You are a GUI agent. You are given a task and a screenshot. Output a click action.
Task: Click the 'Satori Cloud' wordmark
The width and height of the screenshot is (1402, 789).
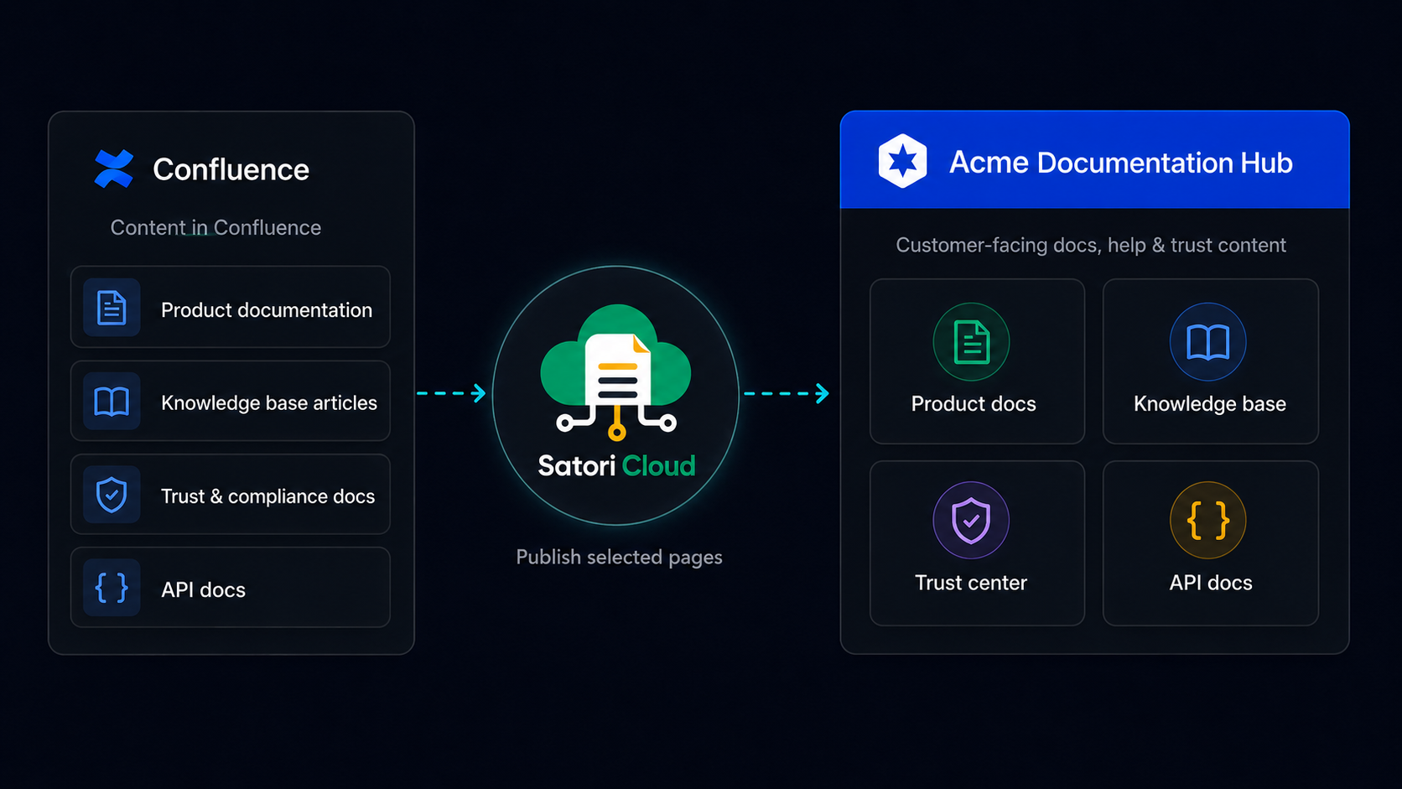point(616,465)
